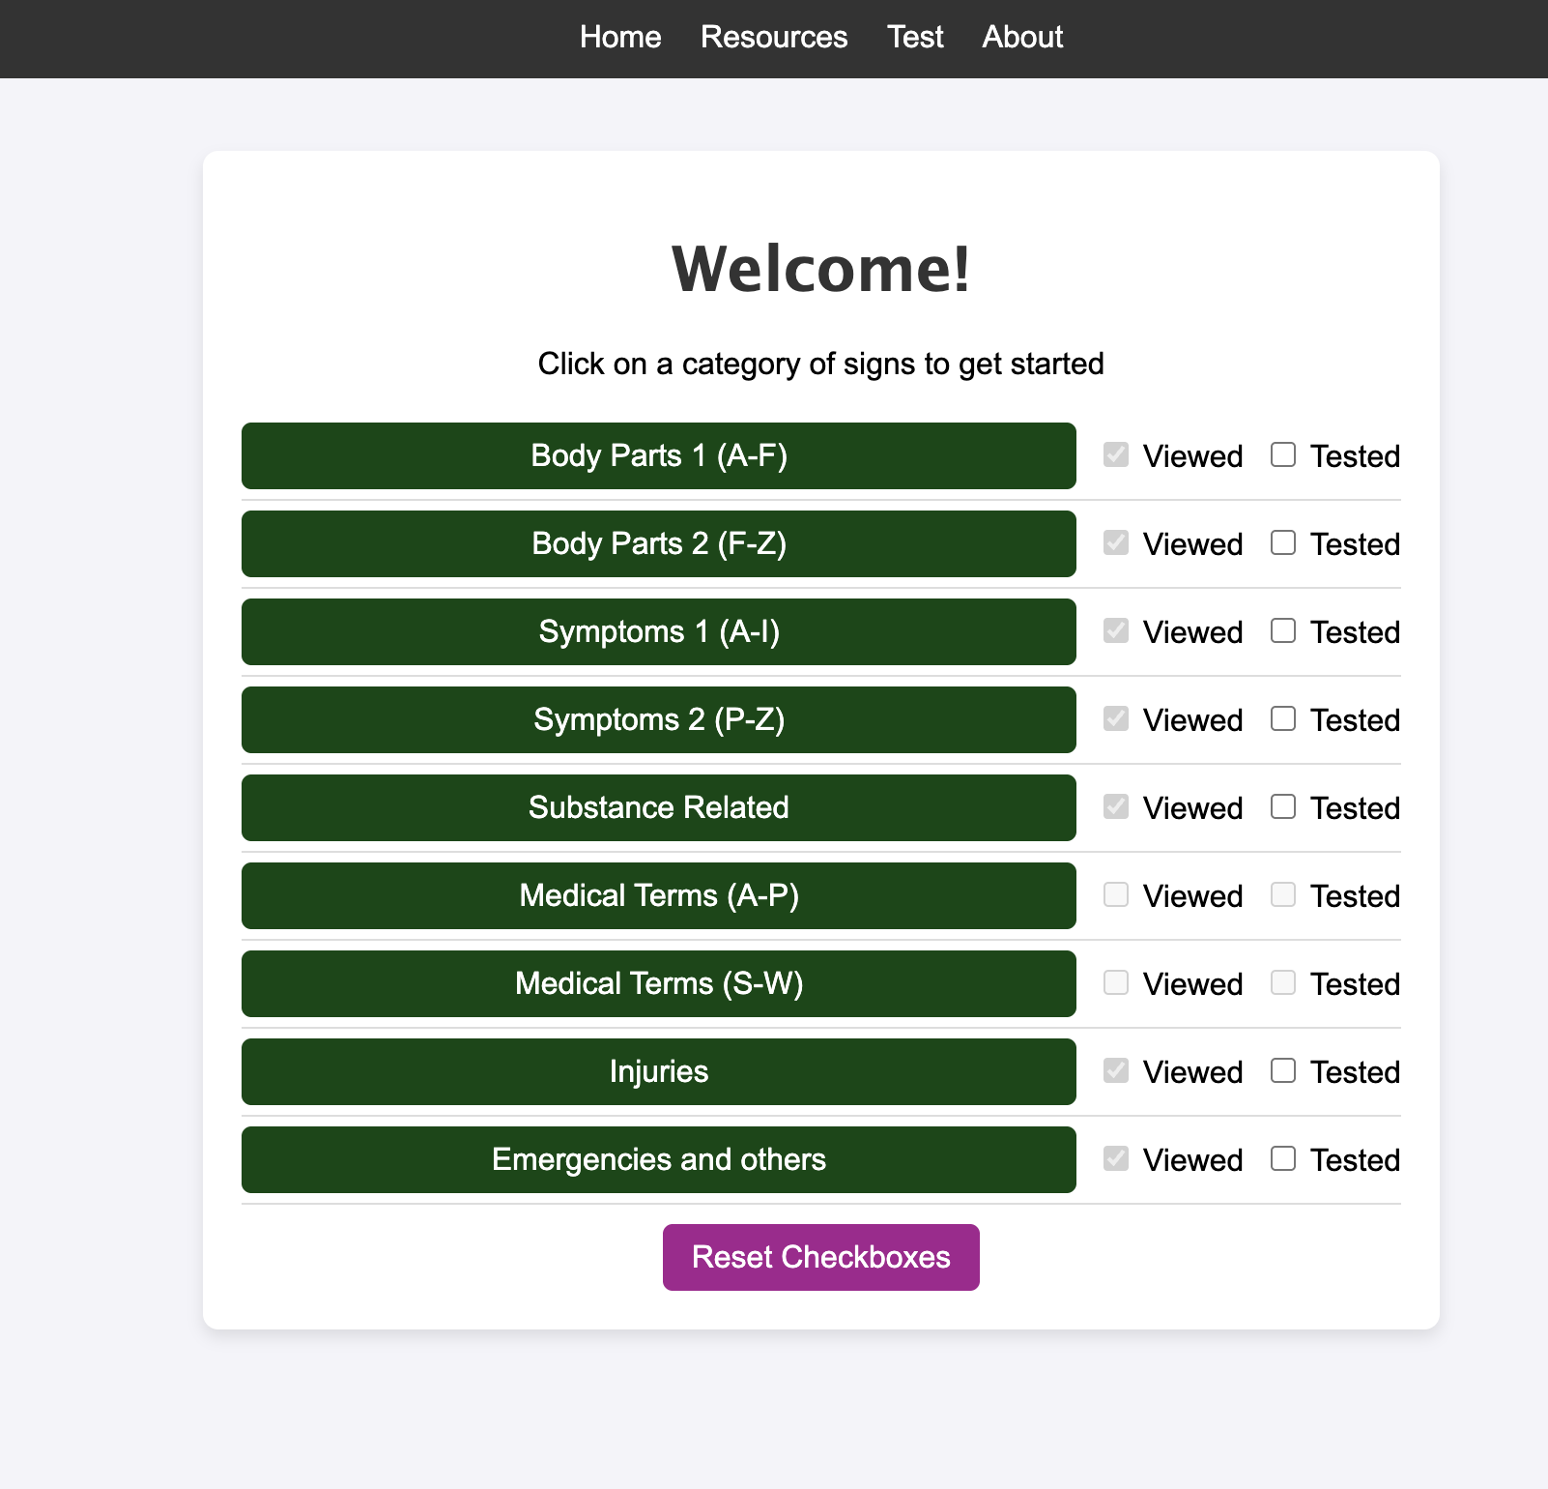Check Viewed for Medical Terms (A-P)
1548x1489 pixels.
click(x=1116, y=894)
